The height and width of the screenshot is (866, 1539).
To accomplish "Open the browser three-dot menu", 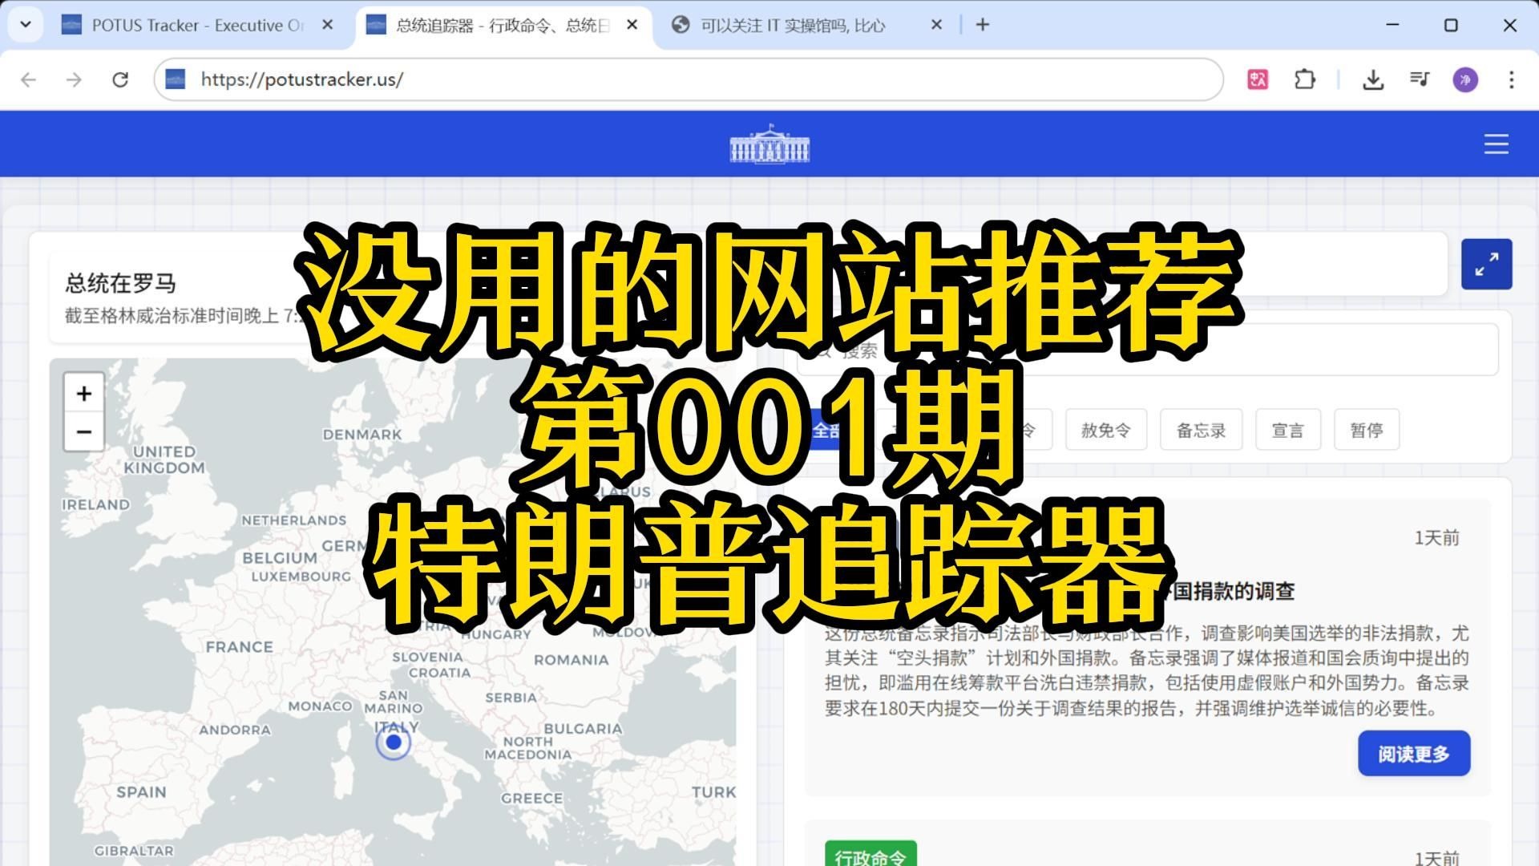I will coord(1511,79).
